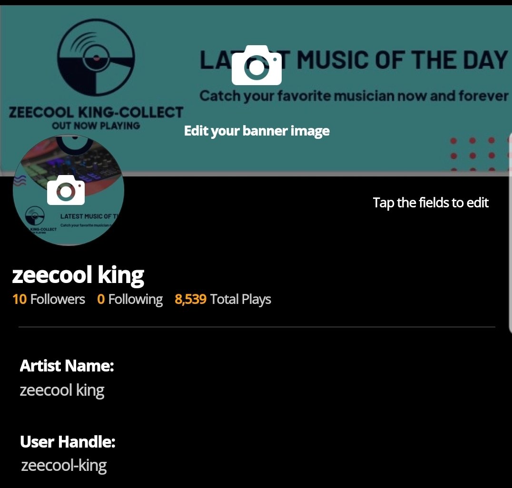Click the Total Plays count

pyautogui.click(x=223, y=300)
